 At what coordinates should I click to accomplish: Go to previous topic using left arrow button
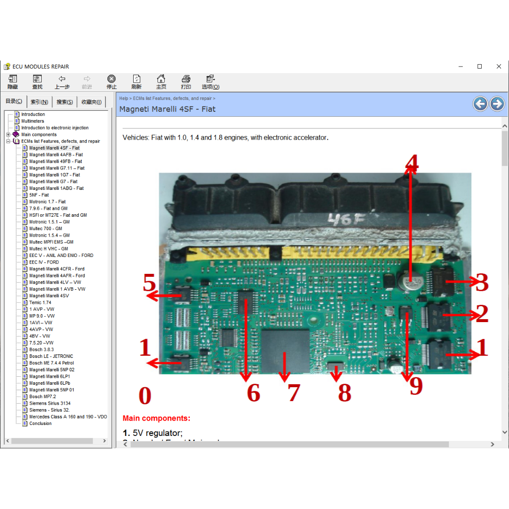coord(480,104)
